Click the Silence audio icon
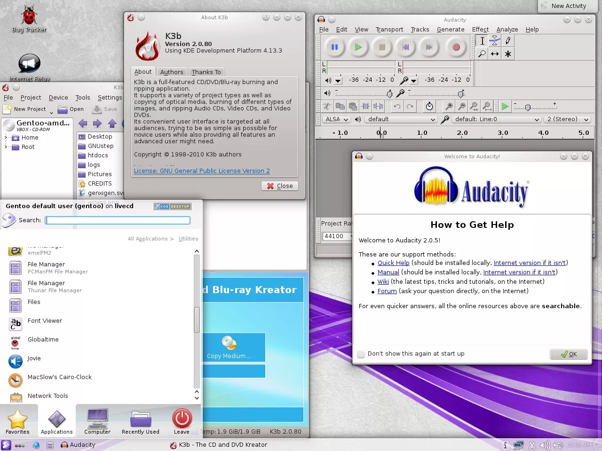The height and width of the screenshot is (451, 602). [x=378, y=107]
